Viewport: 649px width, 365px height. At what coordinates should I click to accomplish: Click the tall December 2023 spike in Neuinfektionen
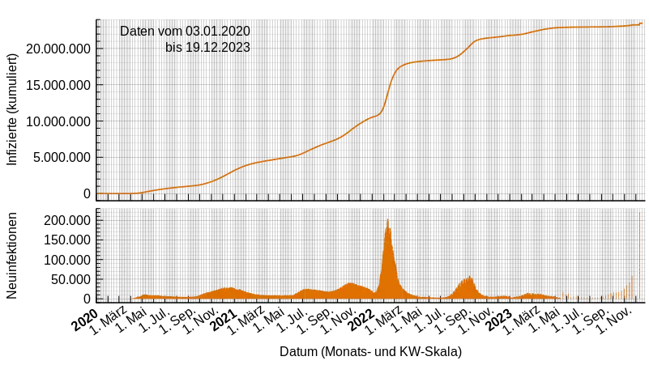[x=639, y=255]
